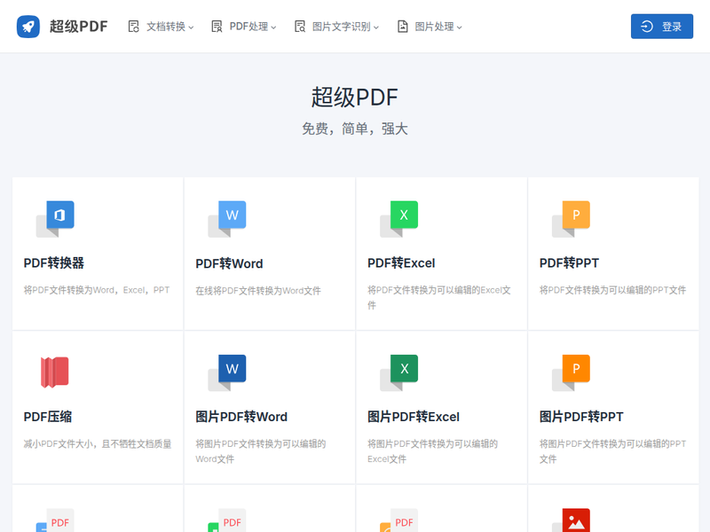Open the 图片PDF转Word card title
710x532 pixels.
tap(241, 417)
